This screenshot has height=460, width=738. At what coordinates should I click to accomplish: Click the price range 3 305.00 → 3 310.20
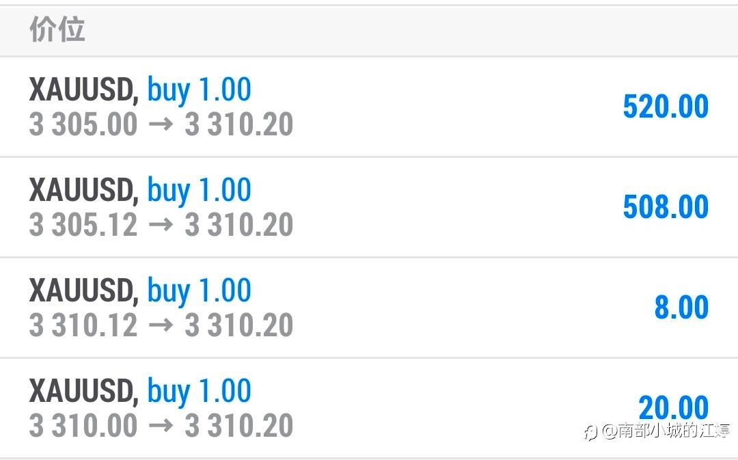(x=161, y=124)
